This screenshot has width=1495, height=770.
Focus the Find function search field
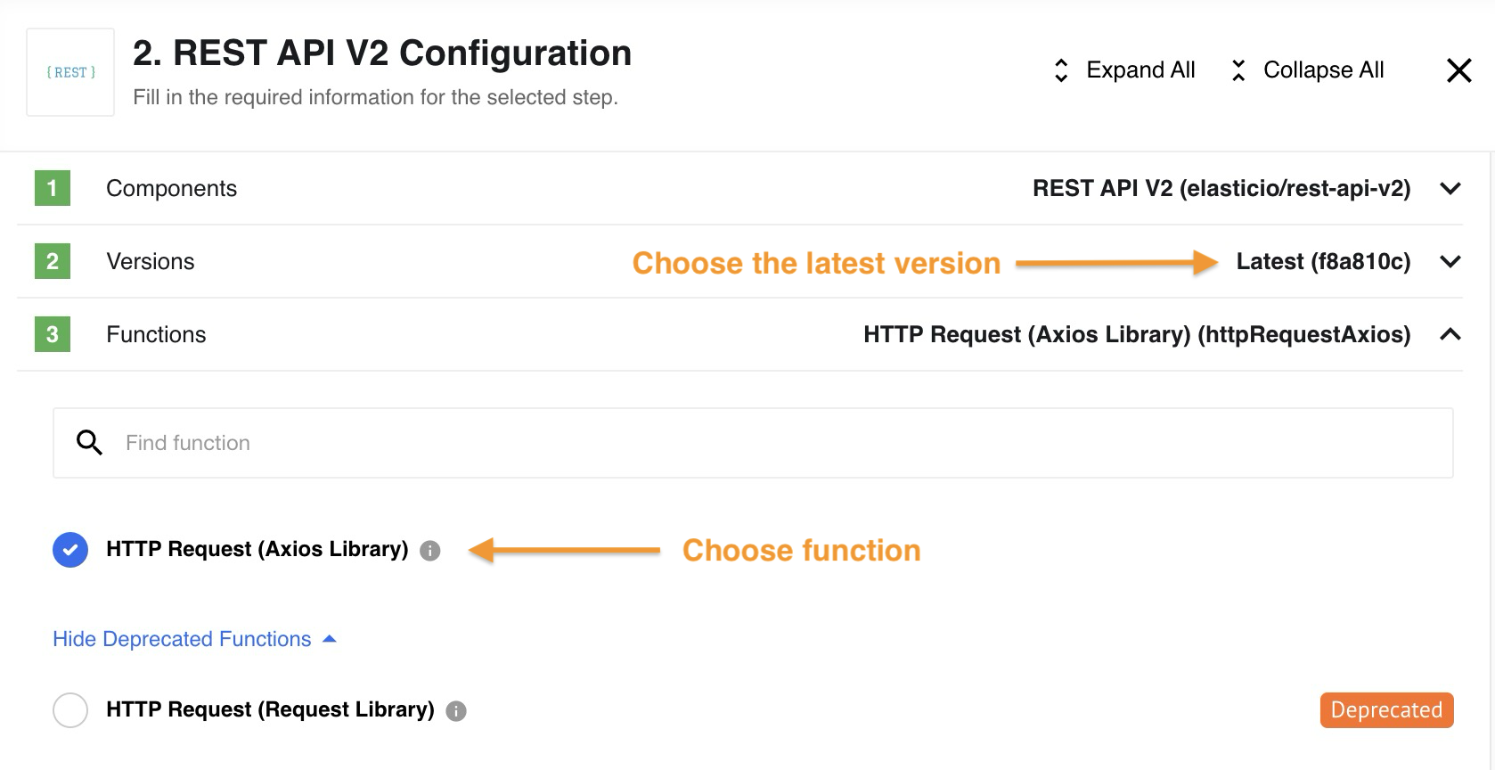[753, 443]
